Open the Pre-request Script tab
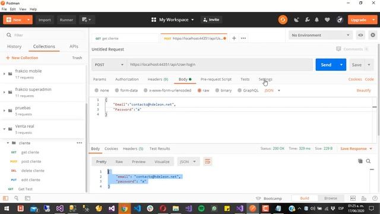 [216, 79]
